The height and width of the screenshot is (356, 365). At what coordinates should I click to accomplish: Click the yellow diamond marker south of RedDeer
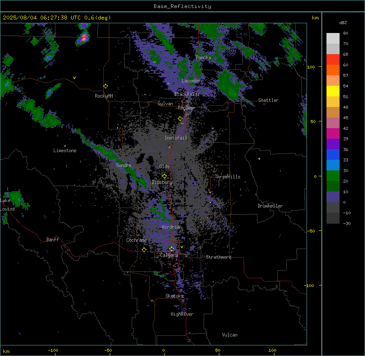[180, 119]
